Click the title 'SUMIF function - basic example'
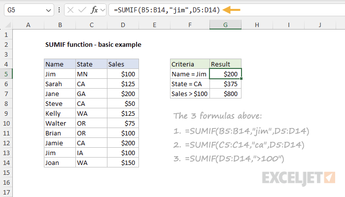 point(93,45)
